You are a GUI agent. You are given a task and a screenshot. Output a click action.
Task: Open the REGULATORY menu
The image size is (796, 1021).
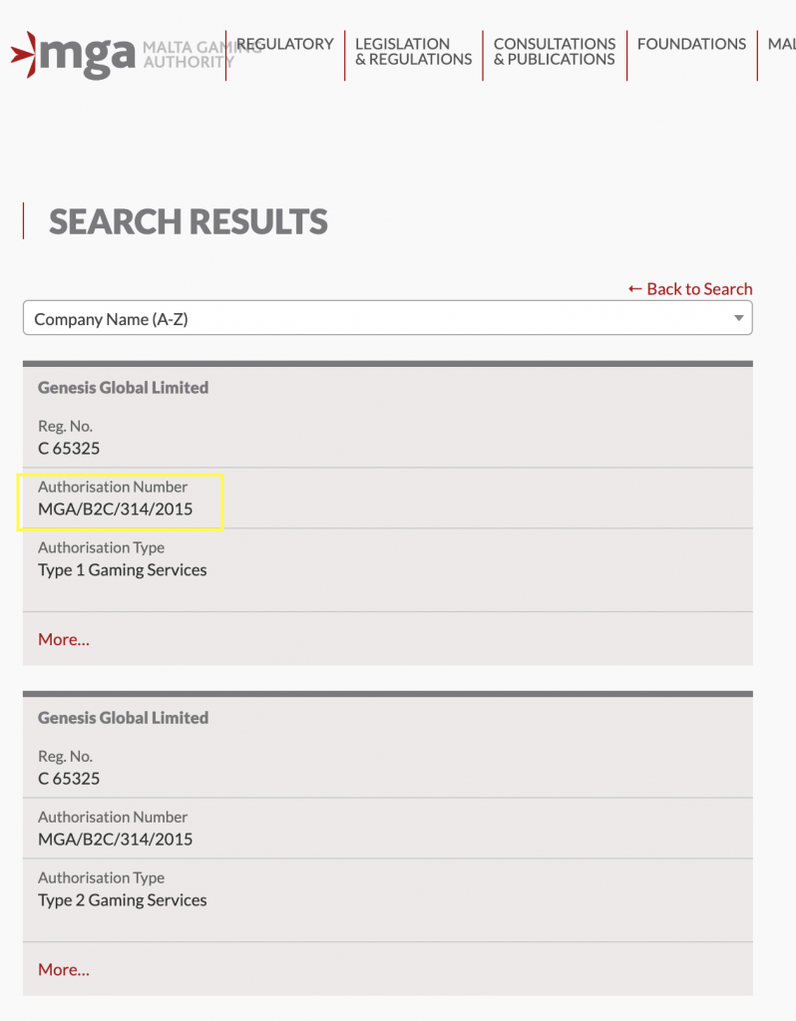click(284, 44)
